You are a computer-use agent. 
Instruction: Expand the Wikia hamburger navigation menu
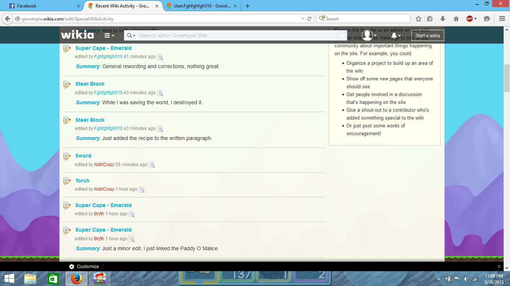click(x=109, y=35)
